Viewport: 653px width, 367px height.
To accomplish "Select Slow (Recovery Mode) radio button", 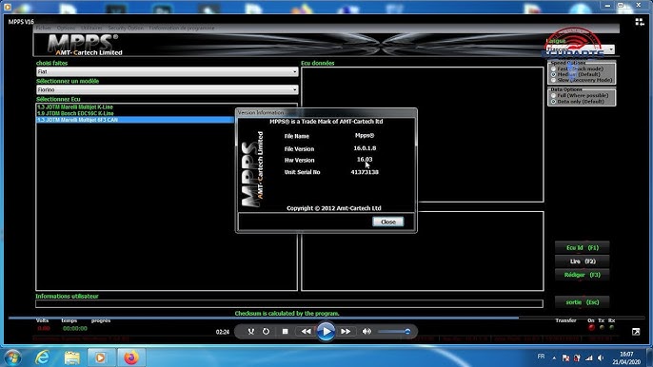I will 553,80.
